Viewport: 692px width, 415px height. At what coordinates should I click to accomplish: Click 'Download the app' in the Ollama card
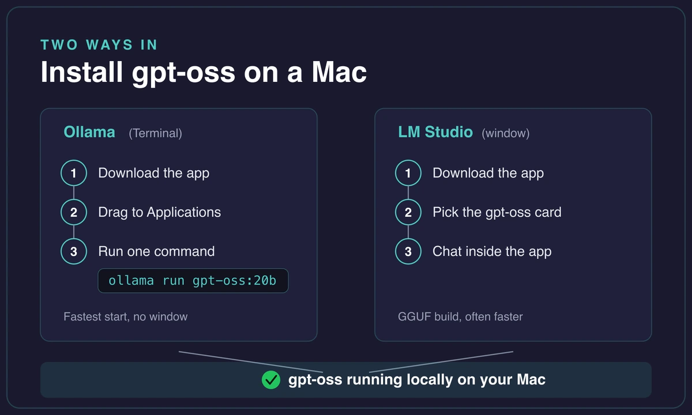pyautogui.click(x=154, y=173)
